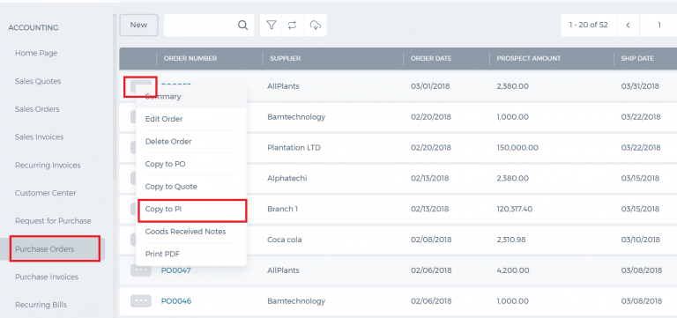677x318 pixels.
Task: Click the New button
Action: coord(138,25)
